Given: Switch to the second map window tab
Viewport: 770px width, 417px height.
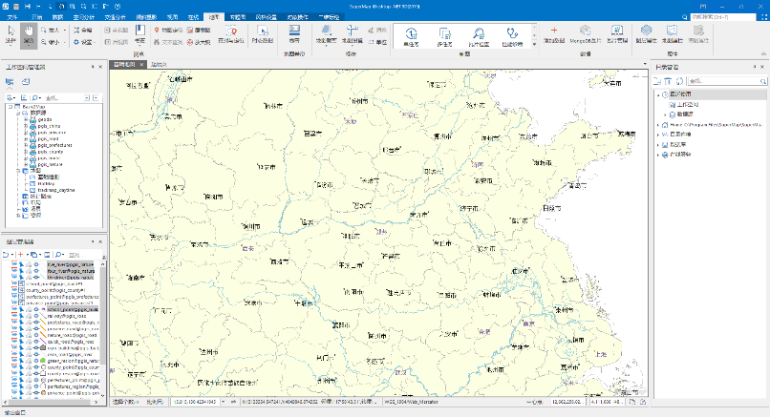Looking at the screenshot, I should coord(159,65).
